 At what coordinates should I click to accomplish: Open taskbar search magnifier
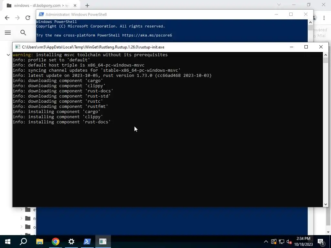click(23, 242)
